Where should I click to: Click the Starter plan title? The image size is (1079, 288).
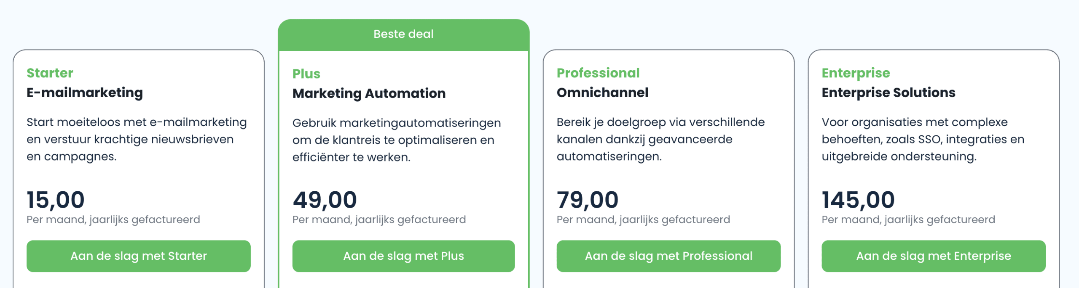point(50,73)
